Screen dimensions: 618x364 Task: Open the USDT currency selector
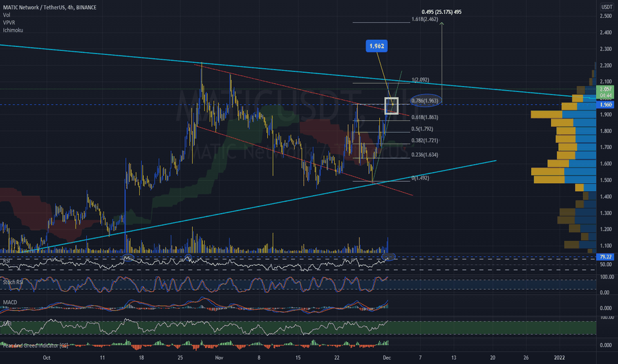click(x=606, y=7)
